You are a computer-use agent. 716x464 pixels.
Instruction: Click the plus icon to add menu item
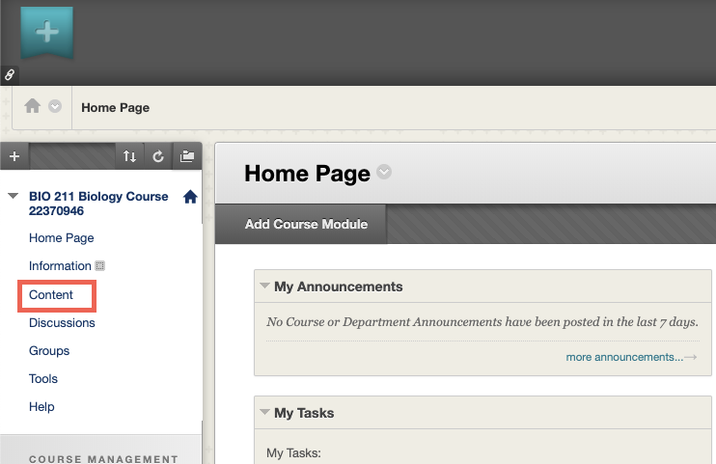coord(14,155)
